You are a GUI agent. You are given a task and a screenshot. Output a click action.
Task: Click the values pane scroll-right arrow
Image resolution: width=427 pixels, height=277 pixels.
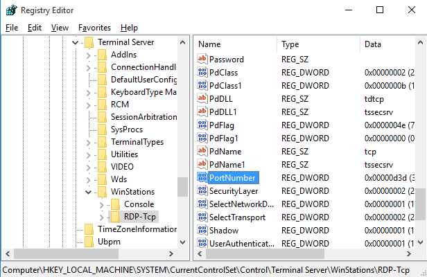[409, 254]
